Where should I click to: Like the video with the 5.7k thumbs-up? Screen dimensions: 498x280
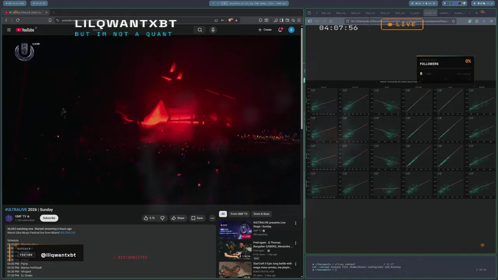point(149,218)
